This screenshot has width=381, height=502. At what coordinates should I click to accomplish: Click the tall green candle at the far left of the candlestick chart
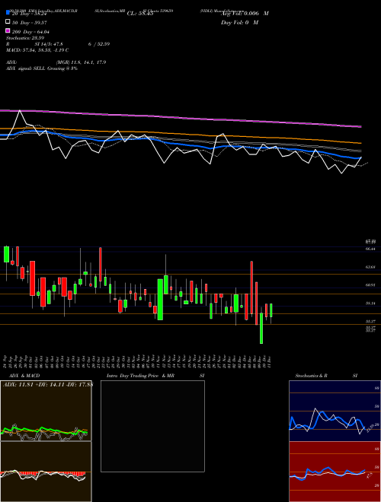(x=6, y=254)
